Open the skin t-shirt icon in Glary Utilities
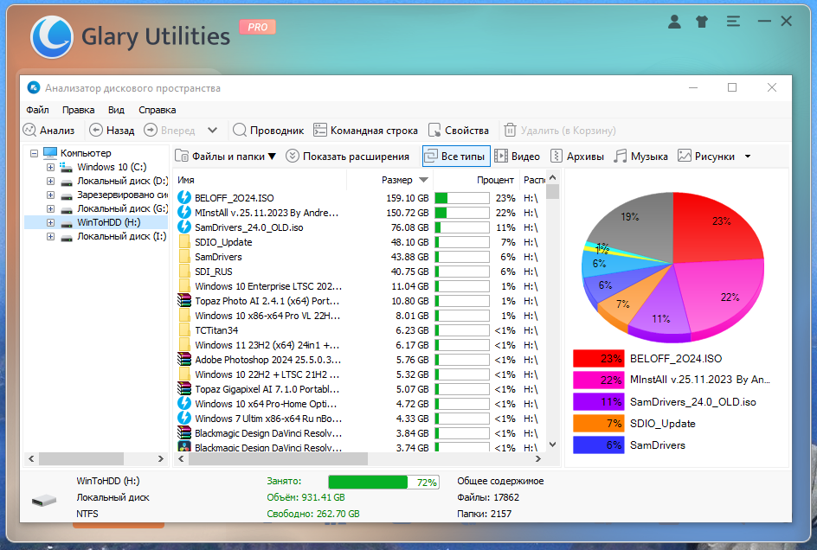 pyautogui.click(x=702, y=22)
